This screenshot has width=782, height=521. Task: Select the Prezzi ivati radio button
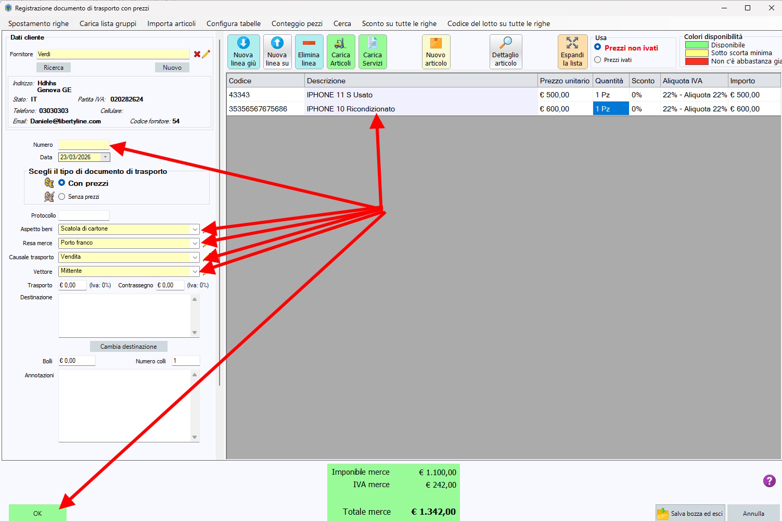click(x=598, y=60)
